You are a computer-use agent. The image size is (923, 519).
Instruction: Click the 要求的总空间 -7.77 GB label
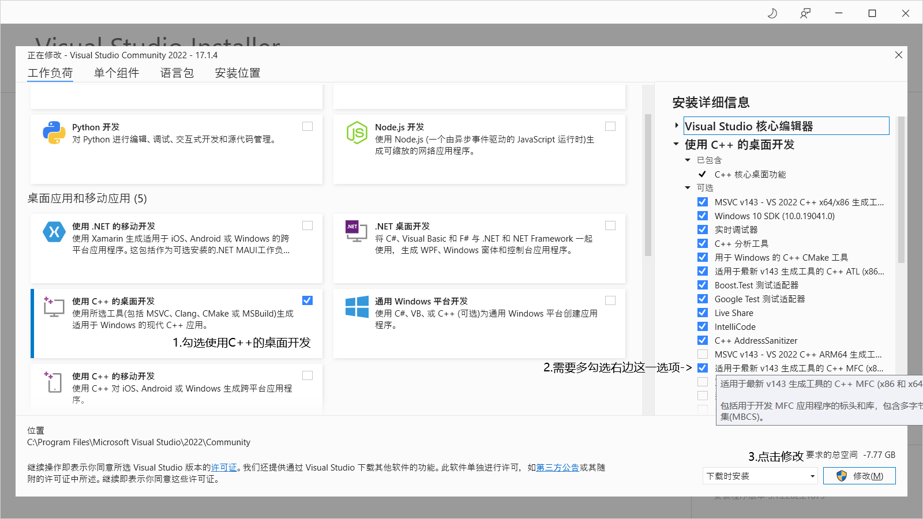pyautogui.click(x=850, y=455)
